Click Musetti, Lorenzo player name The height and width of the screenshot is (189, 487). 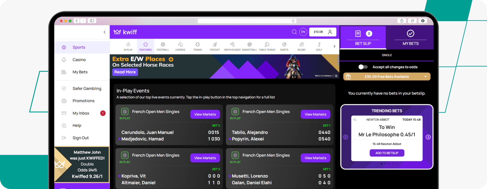[250, 176]
